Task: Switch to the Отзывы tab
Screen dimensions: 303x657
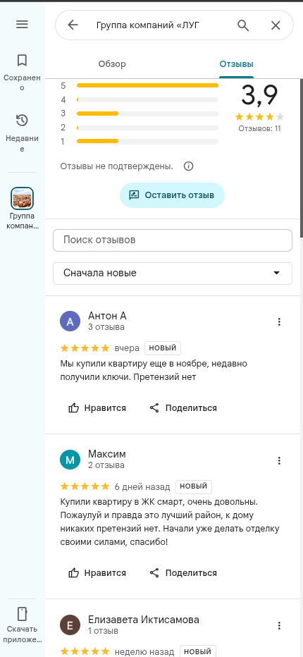Action: point(236,64)
